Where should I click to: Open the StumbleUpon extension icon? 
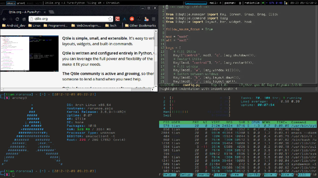pyautogui.click(x=132, y=19)
